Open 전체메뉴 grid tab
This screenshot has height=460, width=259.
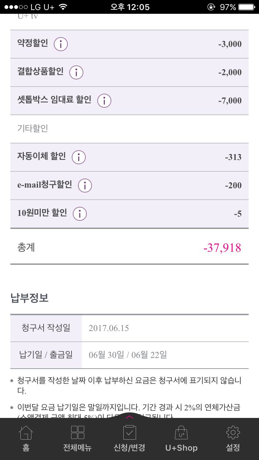pyautogui.click(x=77, y=439)
